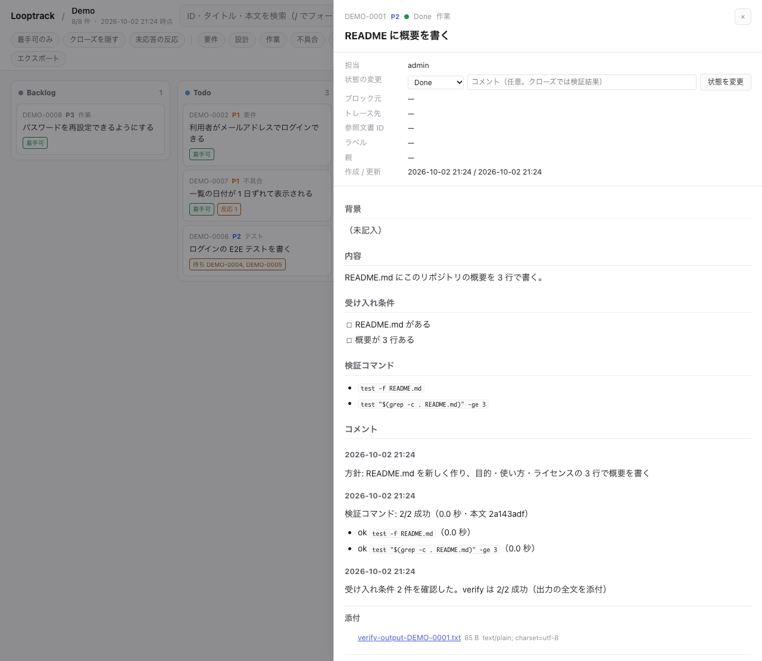Open card DEMO-0002 about email login
This screenshot has width=762, height=661.
click(x=257, y=135)
